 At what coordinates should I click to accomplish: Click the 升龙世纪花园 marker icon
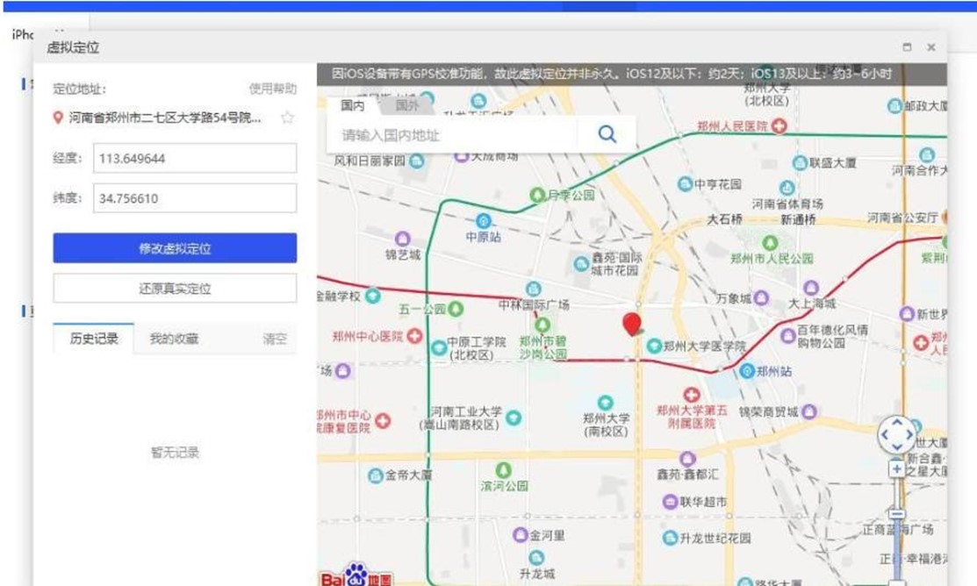click(670, 538)
